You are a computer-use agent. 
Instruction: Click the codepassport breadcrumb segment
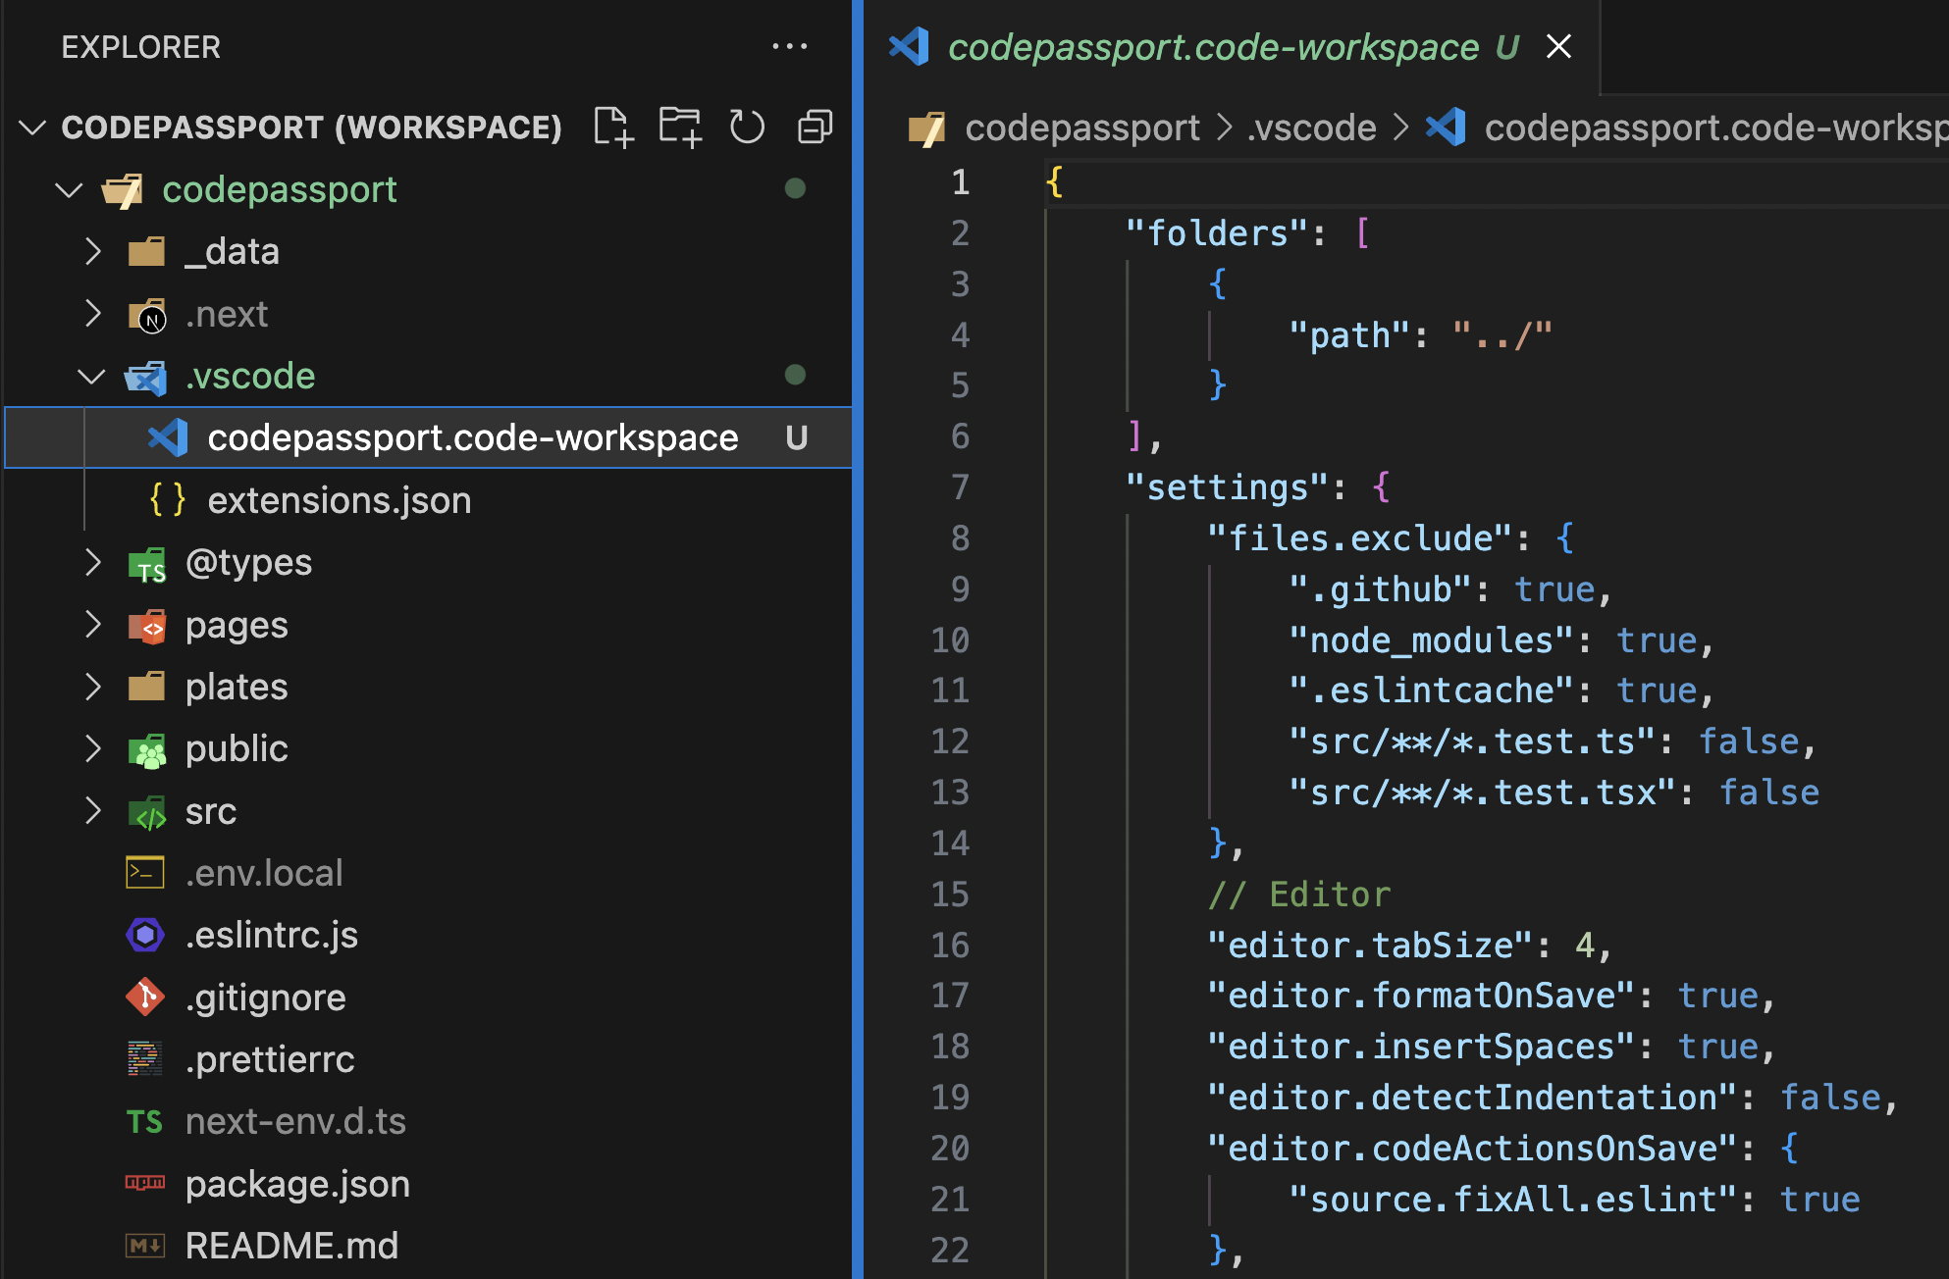pos(1081,128)
